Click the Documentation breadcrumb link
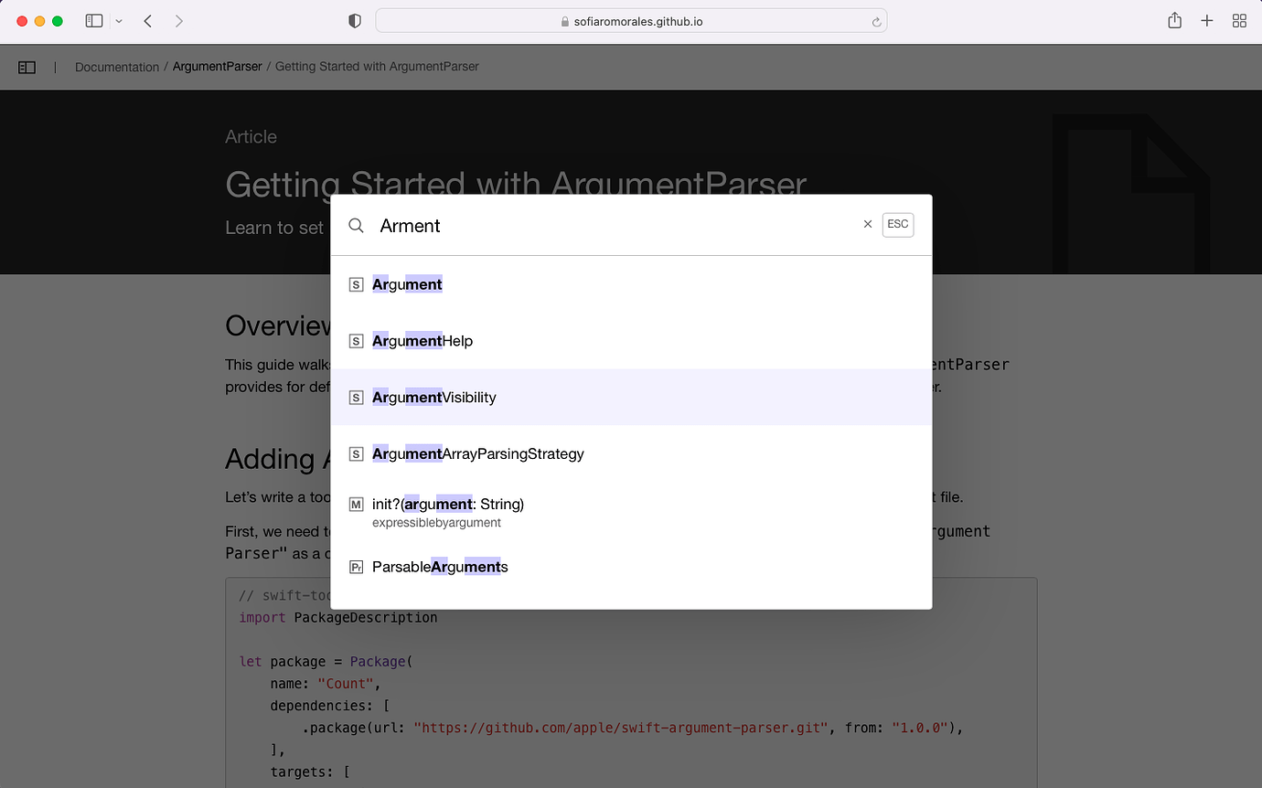 pos(116,66)
